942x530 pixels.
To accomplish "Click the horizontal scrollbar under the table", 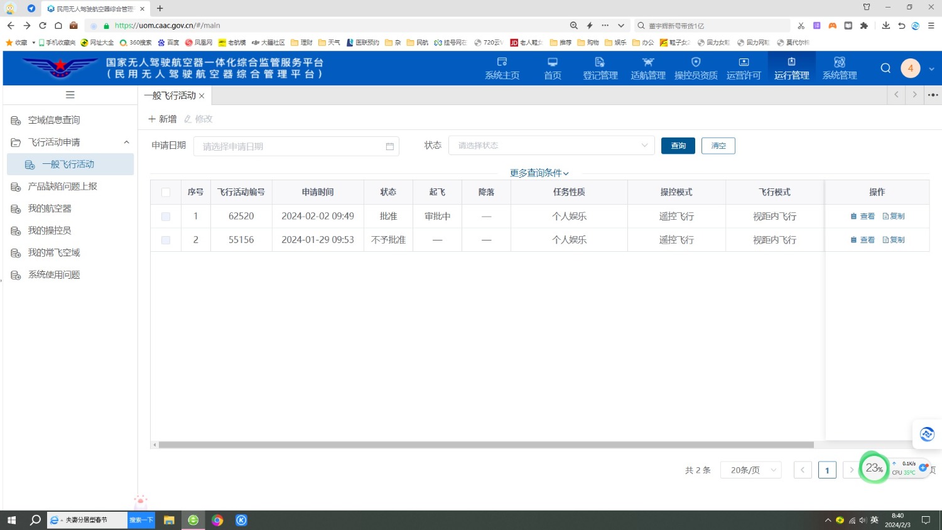I will coord(486,445).
